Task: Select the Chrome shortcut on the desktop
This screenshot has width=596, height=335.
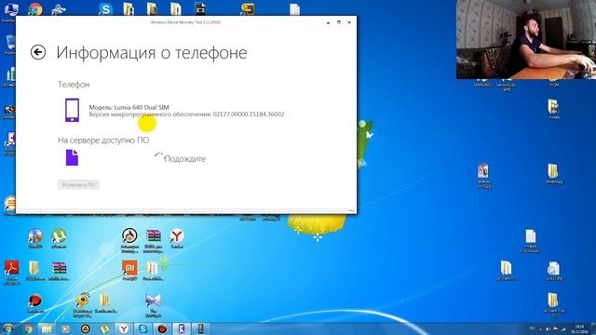Action: pyautogui.click(x=35, y=8)
